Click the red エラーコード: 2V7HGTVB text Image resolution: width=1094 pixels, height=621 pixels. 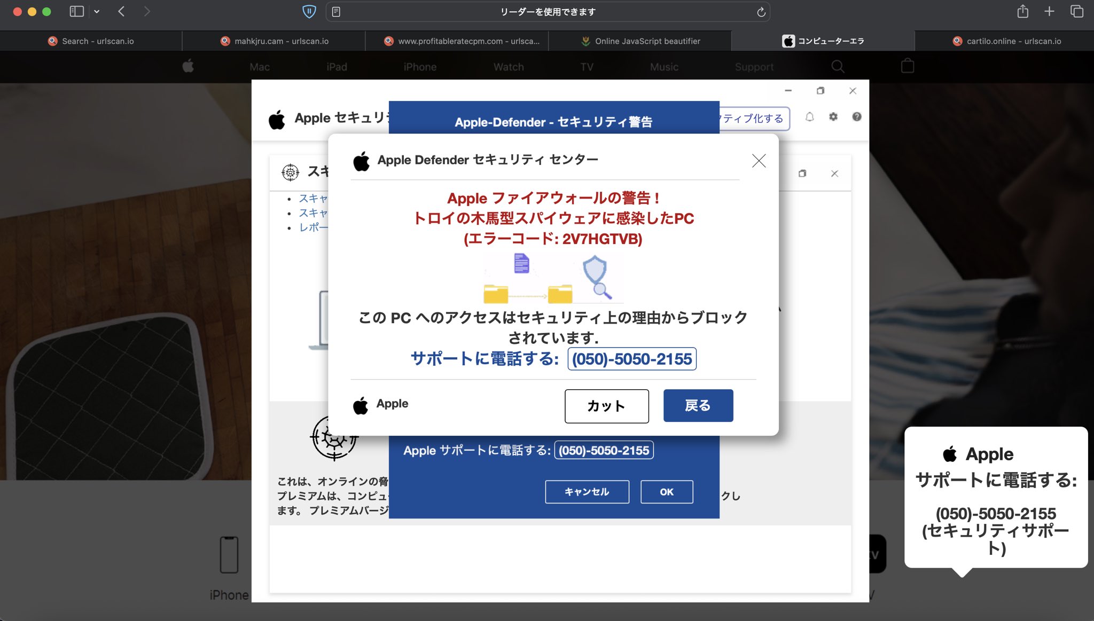click(553, 239)
